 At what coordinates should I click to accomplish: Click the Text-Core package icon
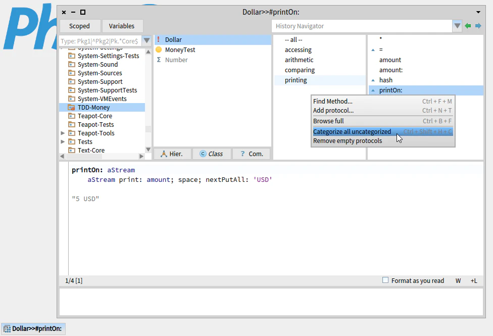(x=72, y=150)
